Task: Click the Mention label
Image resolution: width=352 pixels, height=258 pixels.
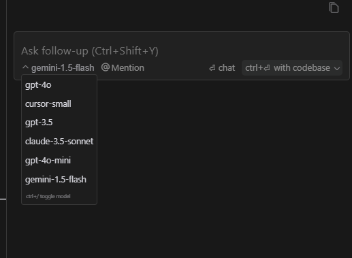Action: coord(128,68)
